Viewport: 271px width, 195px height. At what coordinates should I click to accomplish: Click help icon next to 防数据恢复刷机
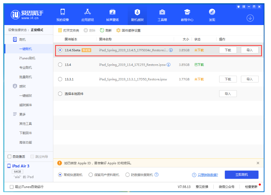click(156, 175)
